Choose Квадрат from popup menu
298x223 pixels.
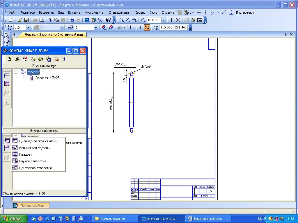tap(38, 154)
